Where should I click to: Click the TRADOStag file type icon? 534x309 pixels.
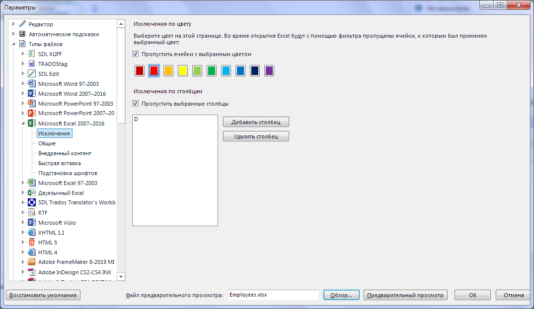tap(32, 64)
